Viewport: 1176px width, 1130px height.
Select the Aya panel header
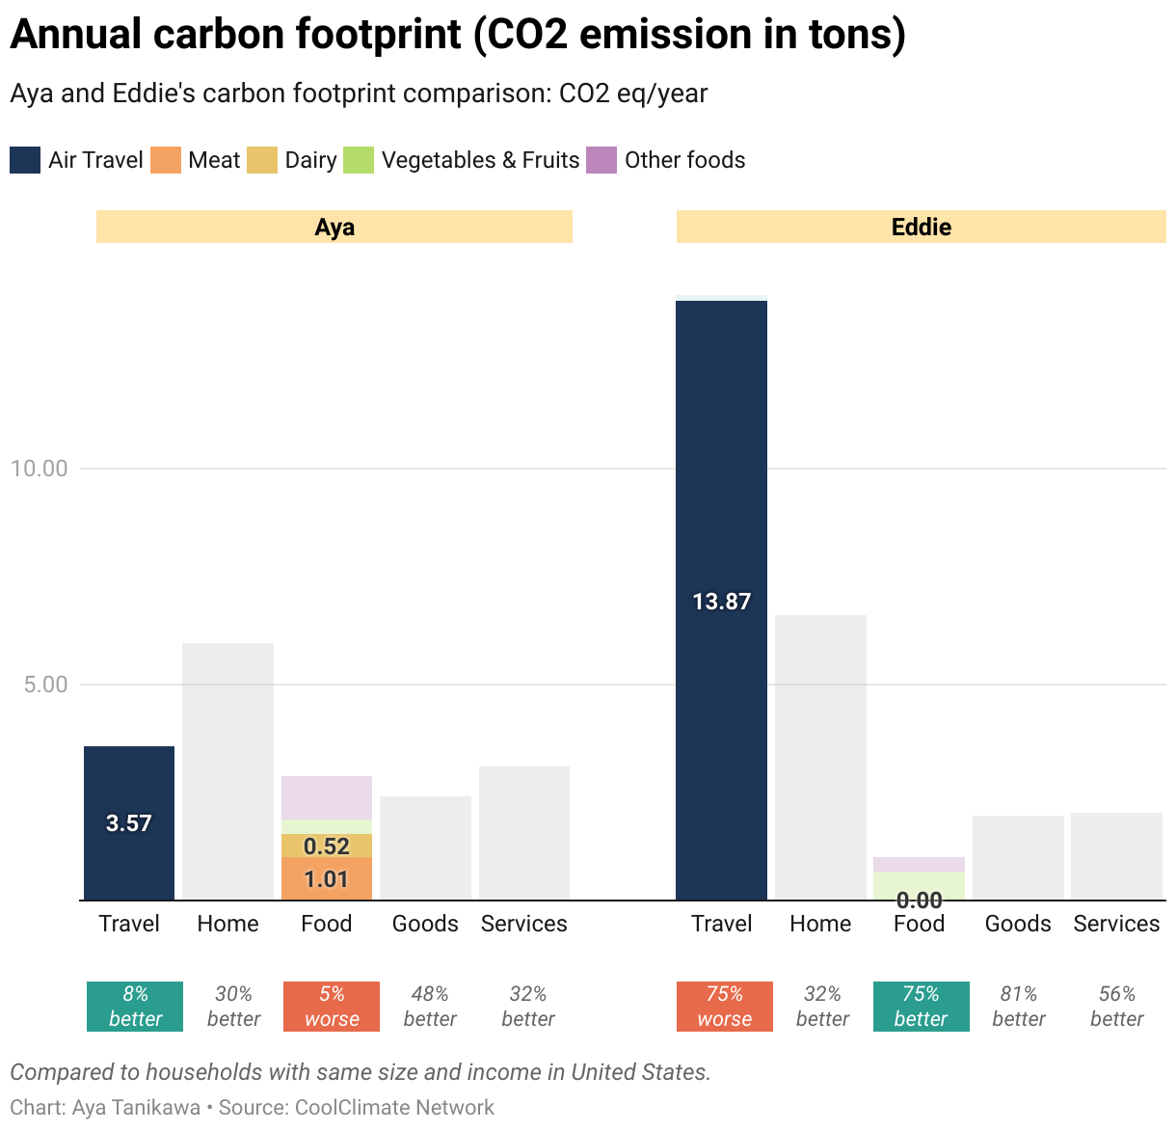coord(334,227)
